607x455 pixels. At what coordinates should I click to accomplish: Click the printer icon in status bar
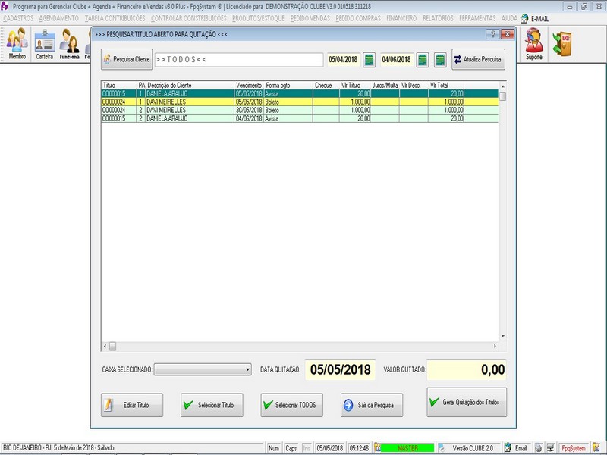coord(538,448)
